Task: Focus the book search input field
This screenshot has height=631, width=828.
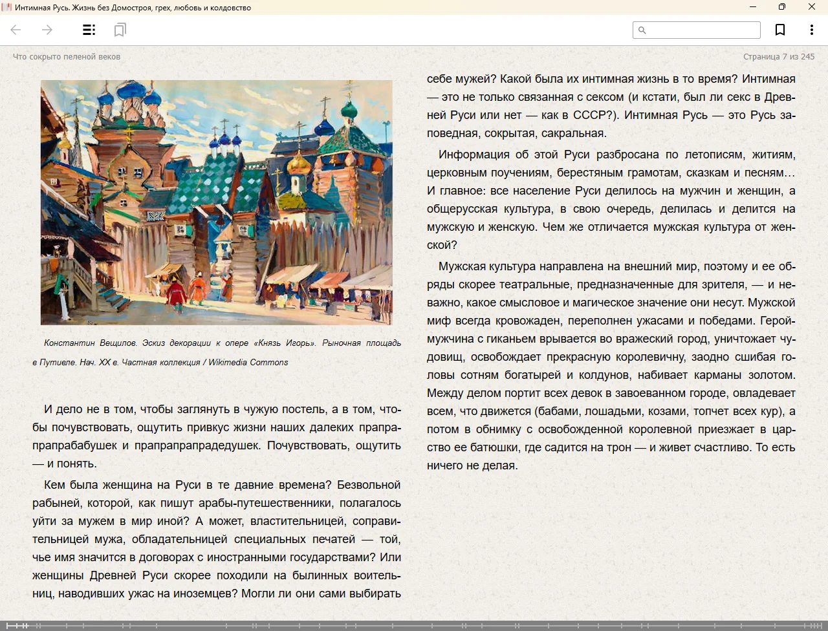Action: (702, 30)
